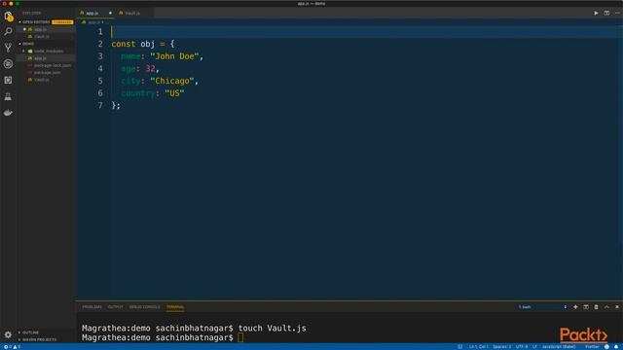623x350 pixels.
Task: Switch to the app.js editor tab
Action: pos(92,13)
